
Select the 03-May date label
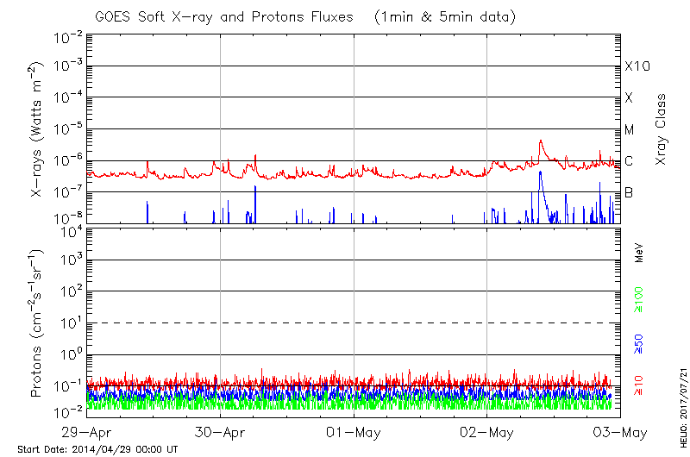[x=618, y=431]
